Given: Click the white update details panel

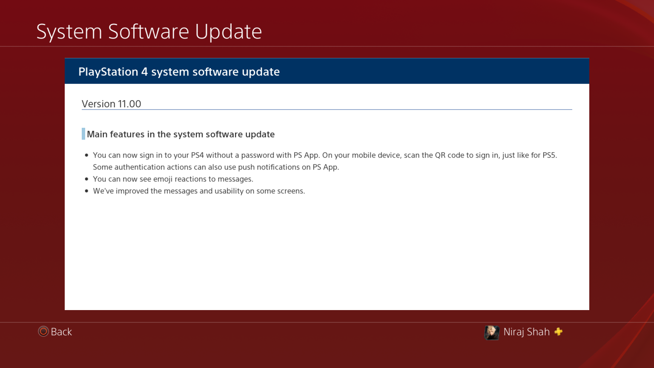Looking at the screenshot, I should (327, 247).
